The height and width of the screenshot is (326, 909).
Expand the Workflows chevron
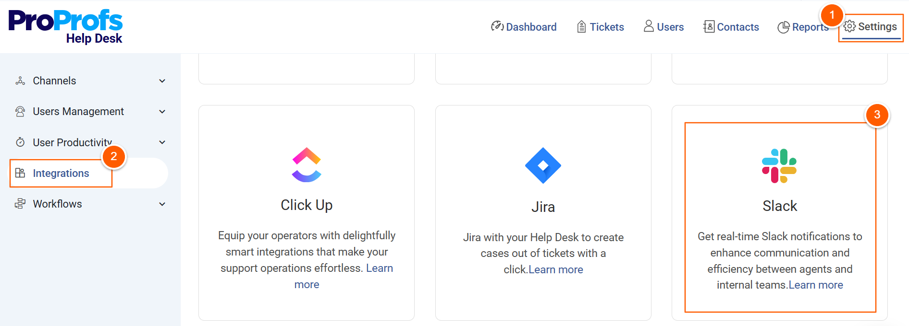click(x=162, y=204)
